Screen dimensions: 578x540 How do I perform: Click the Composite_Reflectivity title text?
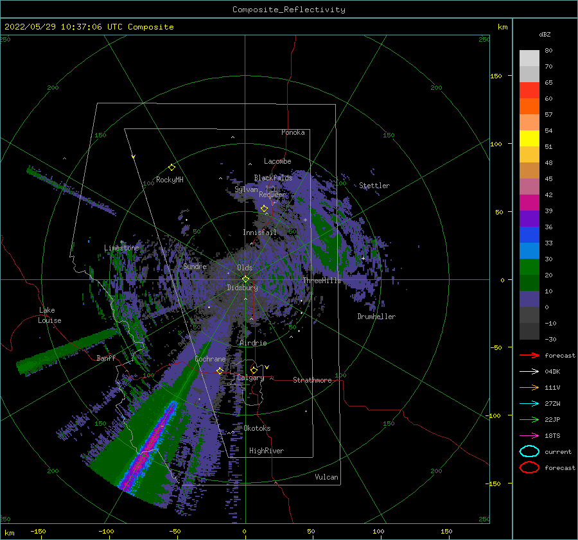[x=289, y=10]
